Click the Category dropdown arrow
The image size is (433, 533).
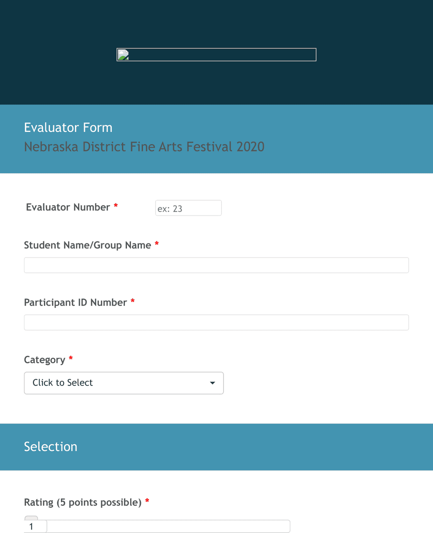tap(212, 383)
